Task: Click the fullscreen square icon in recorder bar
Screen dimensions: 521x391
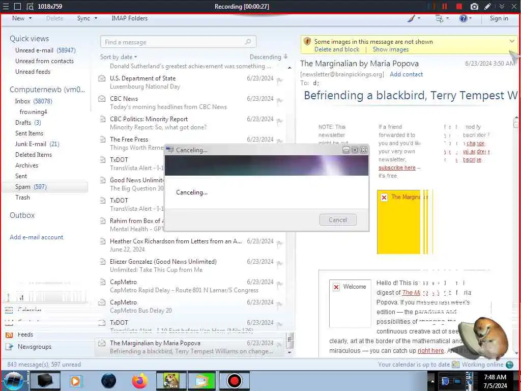Action: (x=18, y=6)
